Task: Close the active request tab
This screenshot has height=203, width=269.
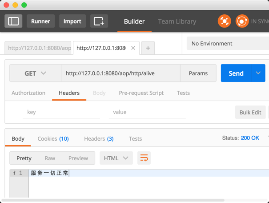Action: pos(133,48)
